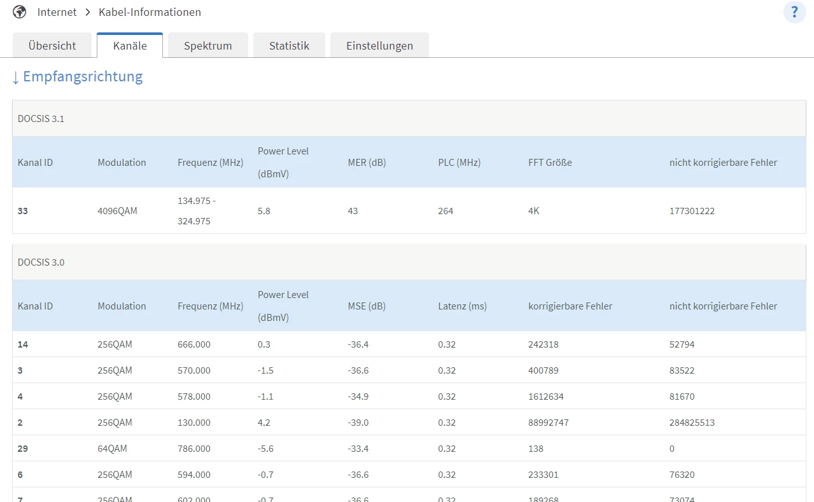
Task: Click Kabel-Informationen in the breadcrumb
Action: click(150, 12)
